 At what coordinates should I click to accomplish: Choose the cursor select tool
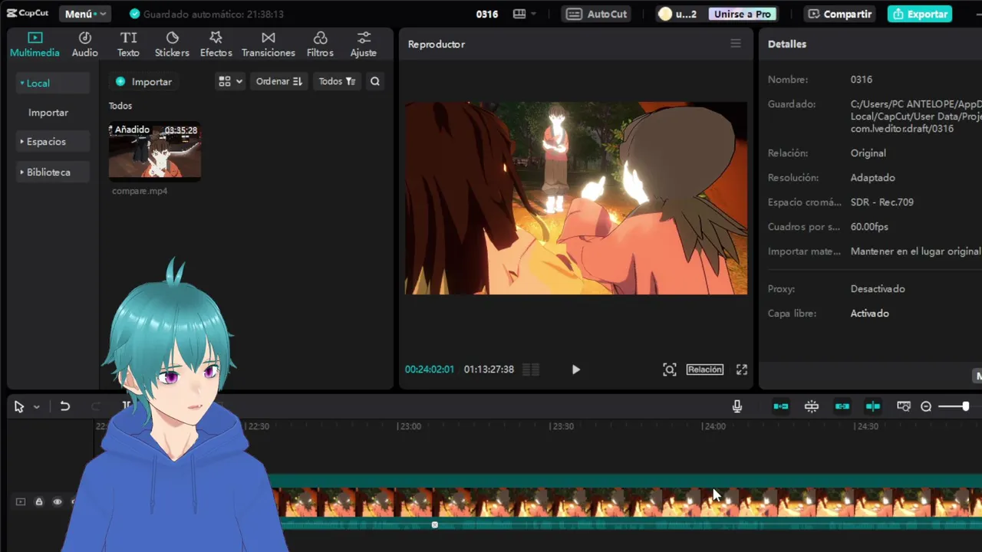(x=19, y=407)
